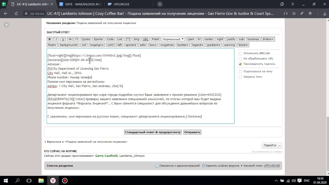Insert a Quote tag
Viewport: 329px width, 185px height.
click(x=86, y=39)
